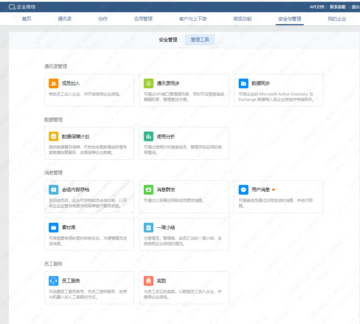Click the 联系客服 link
Viewport: 360px width, 324px height.
click(338, 7)
